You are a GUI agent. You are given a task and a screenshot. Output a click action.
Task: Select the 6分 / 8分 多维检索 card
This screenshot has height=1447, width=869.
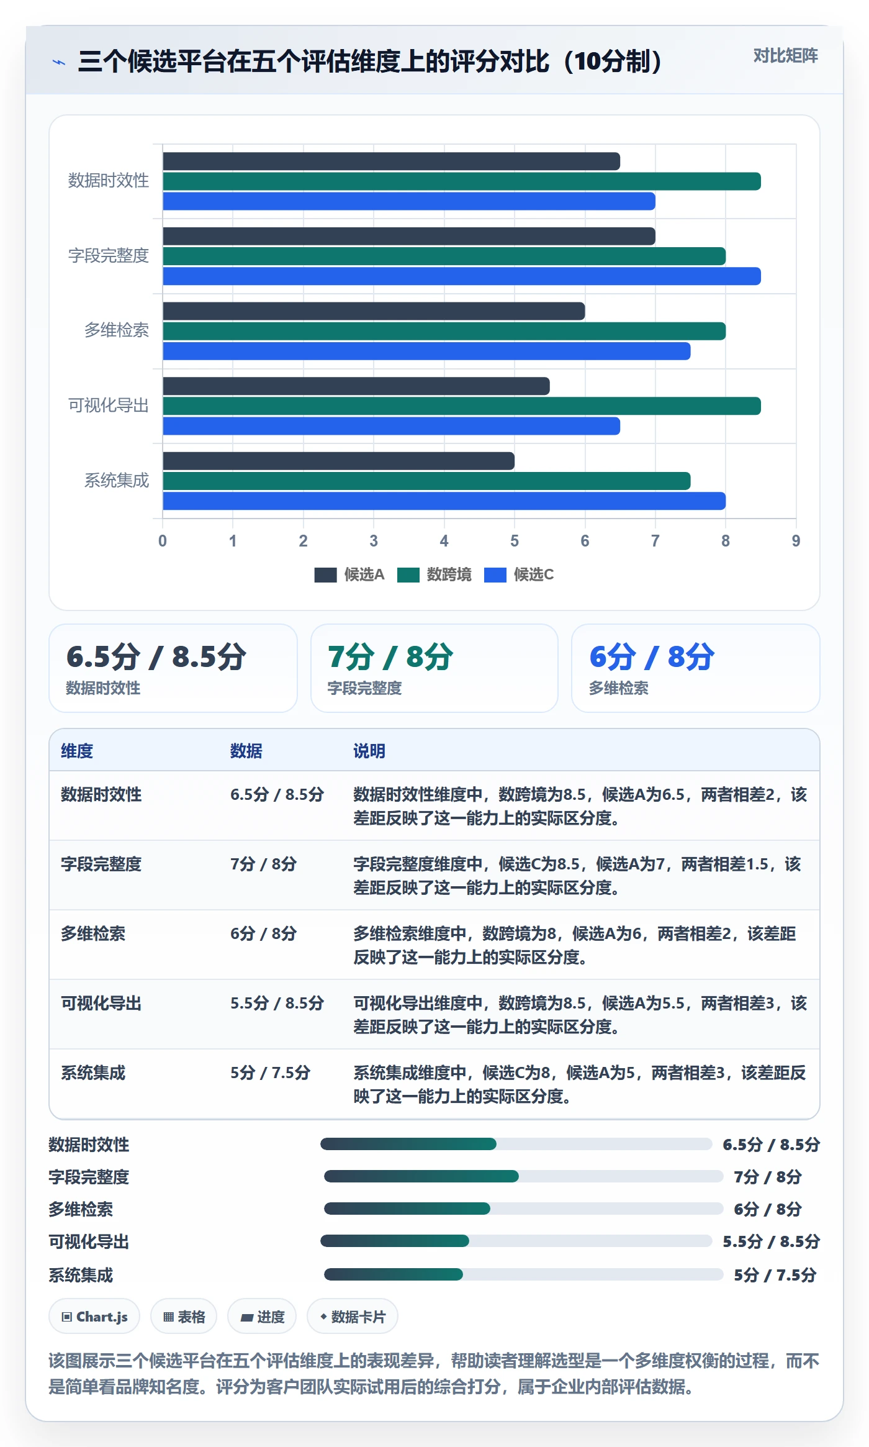click(x=696, y=668)
